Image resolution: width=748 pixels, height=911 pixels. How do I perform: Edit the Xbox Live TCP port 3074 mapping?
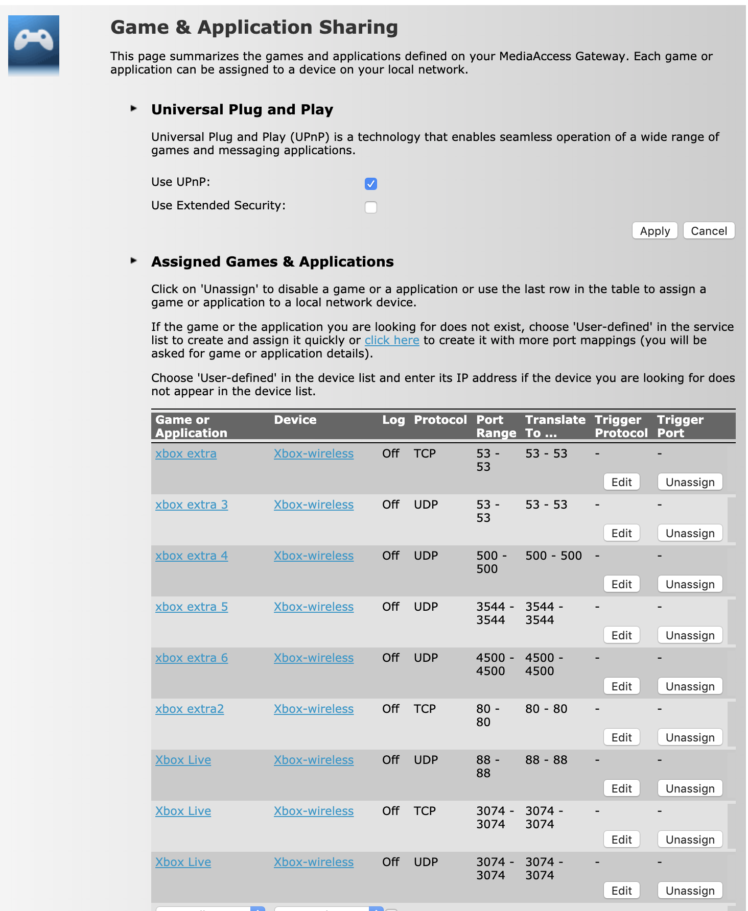622,840
